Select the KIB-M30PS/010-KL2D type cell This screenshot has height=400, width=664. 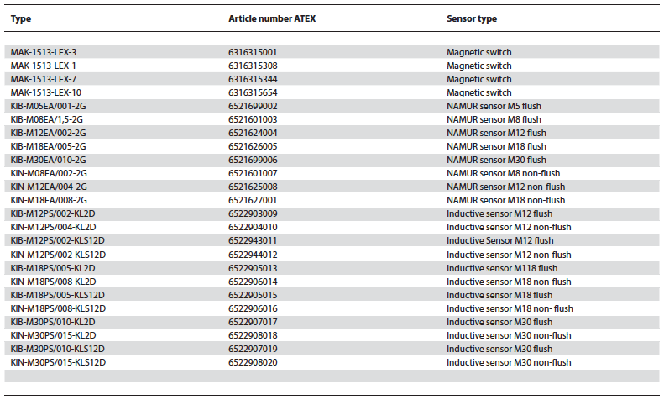tap(53, 322)
